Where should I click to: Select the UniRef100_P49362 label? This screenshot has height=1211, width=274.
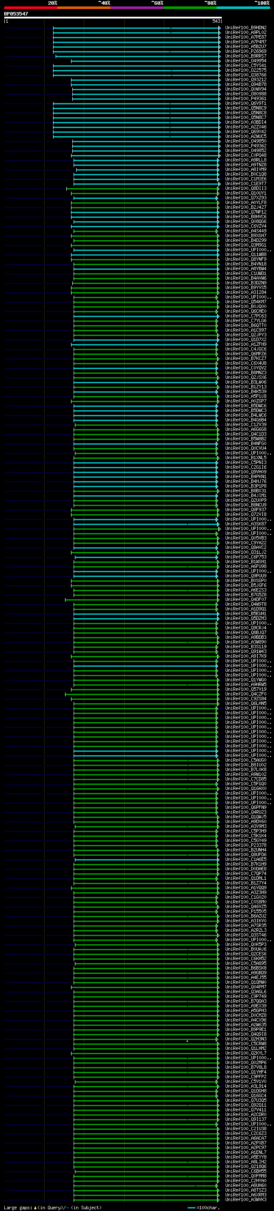[245, 146]
